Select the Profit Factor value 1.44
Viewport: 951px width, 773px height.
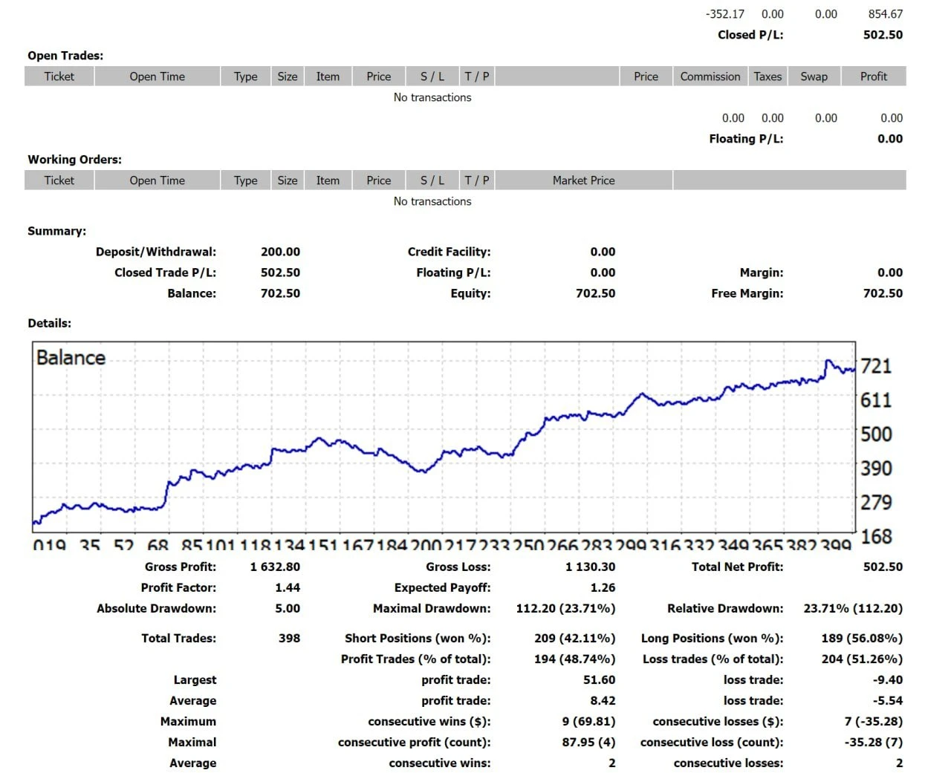287,587
